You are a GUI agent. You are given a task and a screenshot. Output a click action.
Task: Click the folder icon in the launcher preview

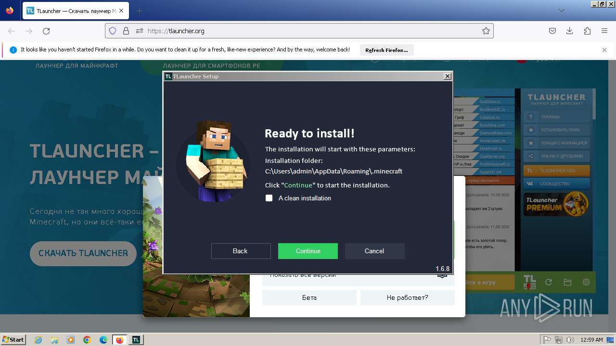pos(567,283)
